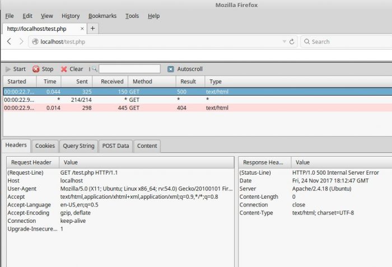Click the Request Header column header
This screenshot has height=267, width=392.
click(32, 162)
